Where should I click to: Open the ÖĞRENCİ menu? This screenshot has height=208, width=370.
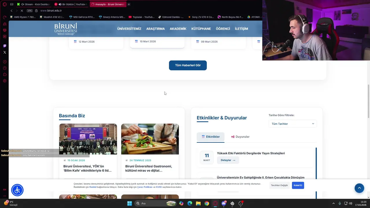pos(223,29)
